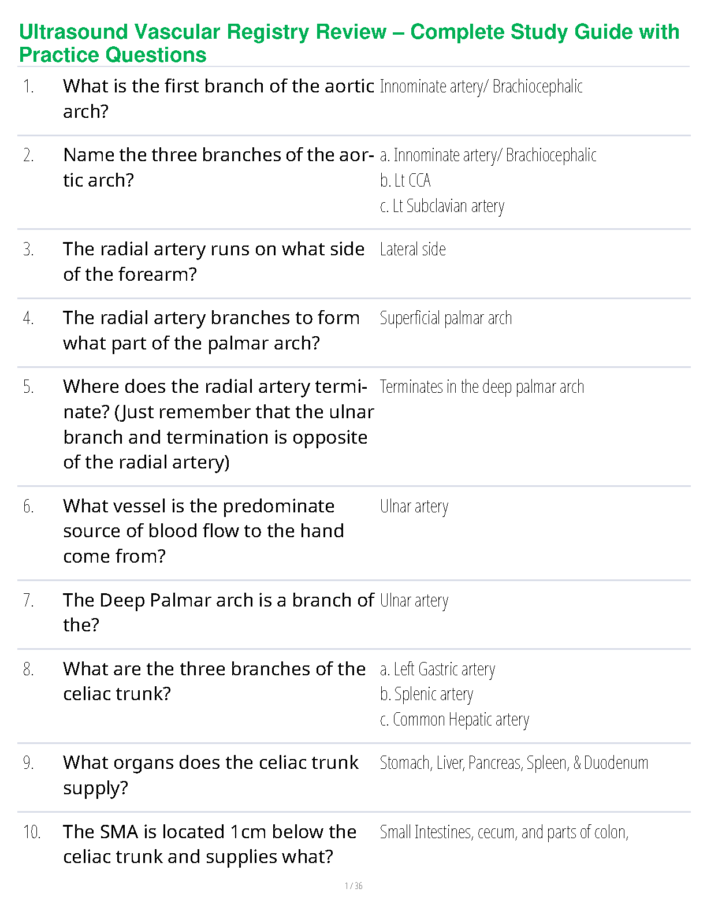The height and width of the screenshot is (915, 707).
Task: Click the "c. Lt Subclavian artery" answer line
Action: (x=442, y=206)
